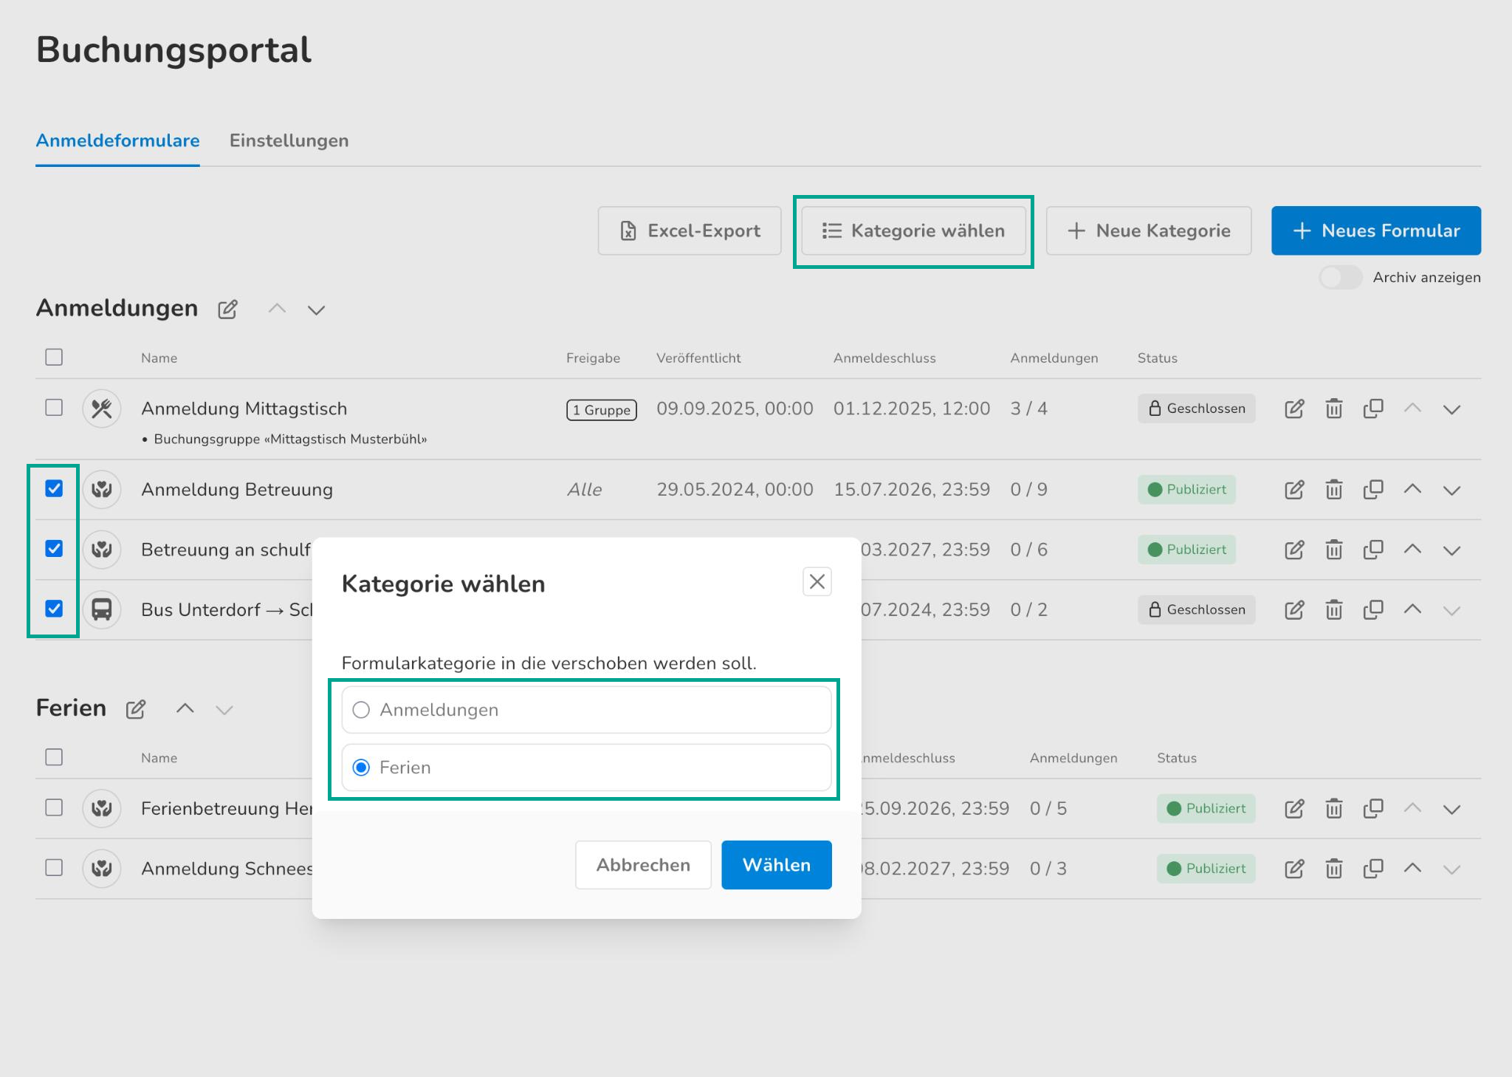Screen dimensions: 1512x1077
Task: Delete the Bus Unterdorf form
Action: [1333, 610]
